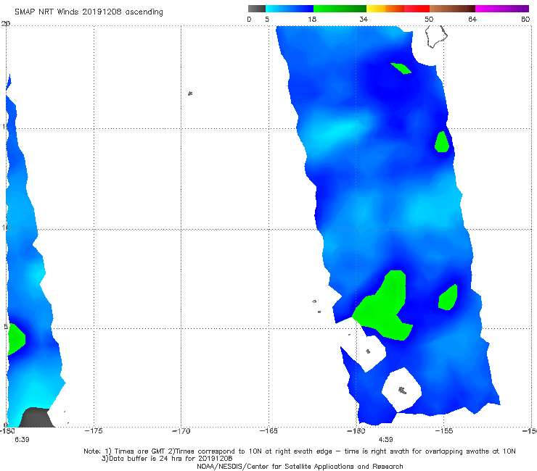Click the '-170' longitude axis label

(x=181, y=431)
